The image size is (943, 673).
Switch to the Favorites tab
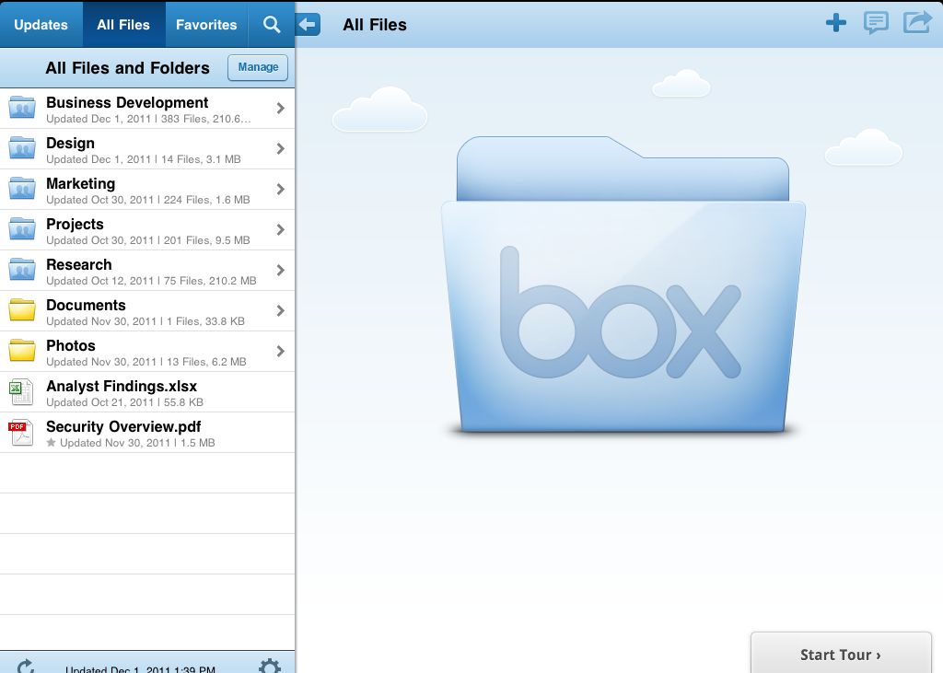point(206,25)
